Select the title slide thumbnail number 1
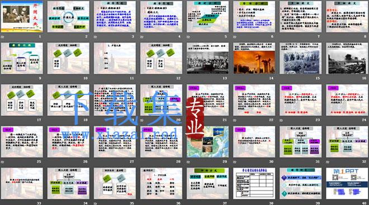Screen dimensions: 369x205 pyautogui.click(x=22, y=16)
